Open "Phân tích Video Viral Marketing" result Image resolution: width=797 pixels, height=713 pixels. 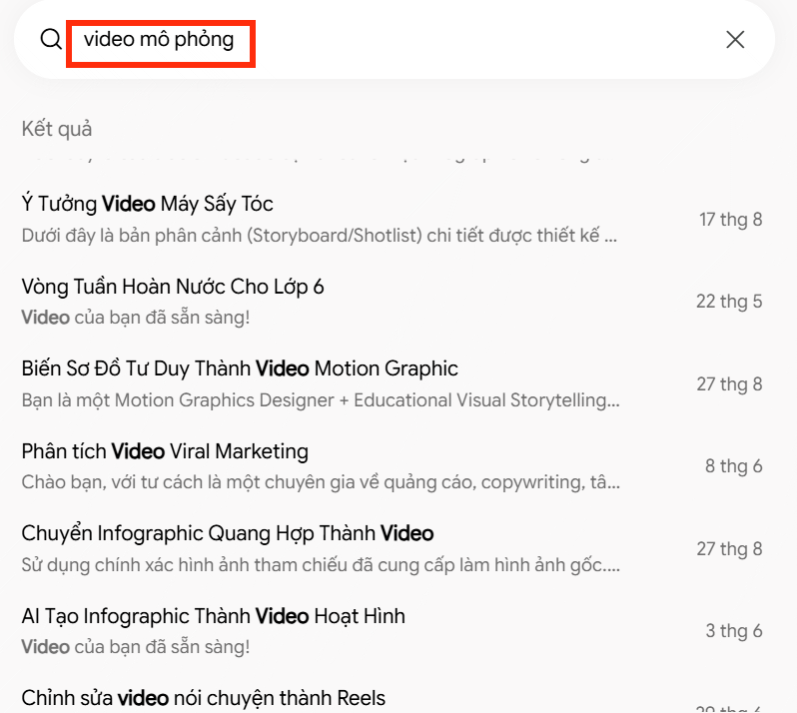coord(165,451)
